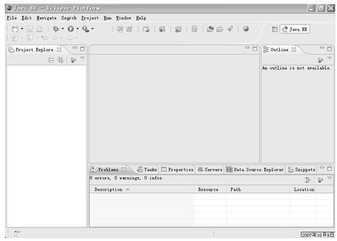Open the File menu
The height and width of the screenshot is (241, 337).
(x=11, y=18)
